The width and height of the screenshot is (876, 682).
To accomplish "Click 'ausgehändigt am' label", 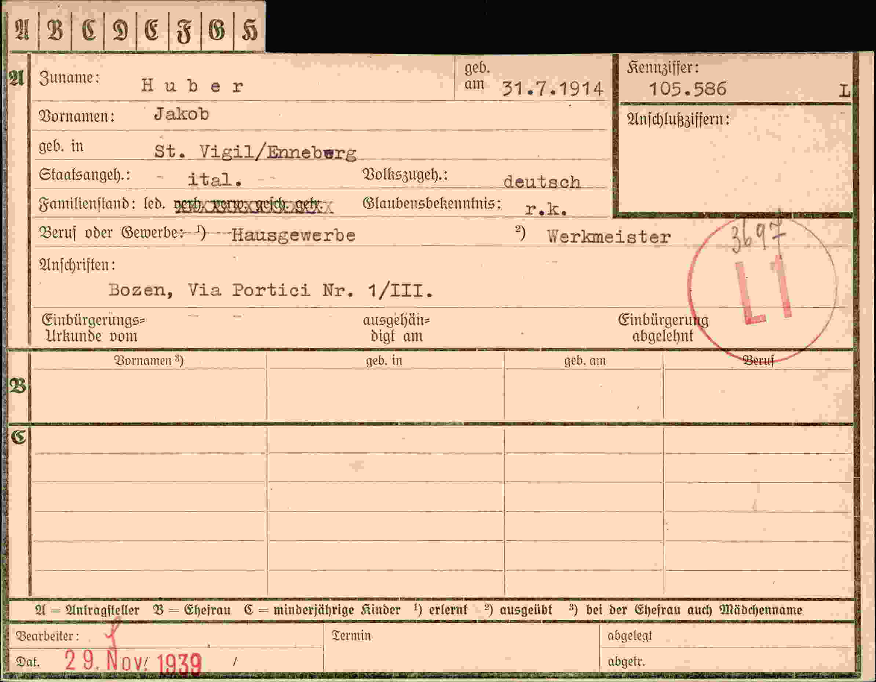I will click(x=396, y=329).
